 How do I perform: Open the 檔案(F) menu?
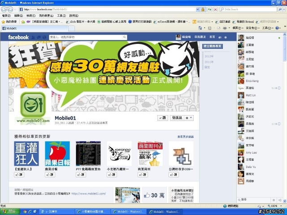coord(6,16)
